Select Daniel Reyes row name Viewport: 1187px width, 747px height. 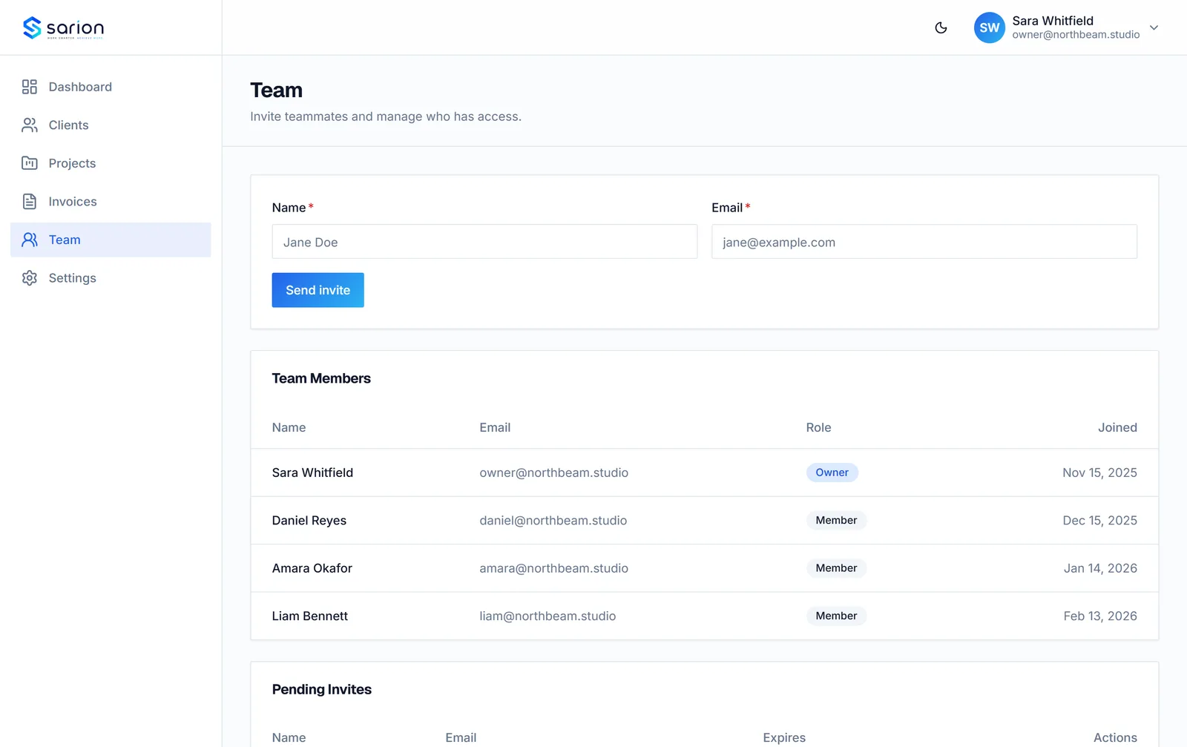(309, 521)
